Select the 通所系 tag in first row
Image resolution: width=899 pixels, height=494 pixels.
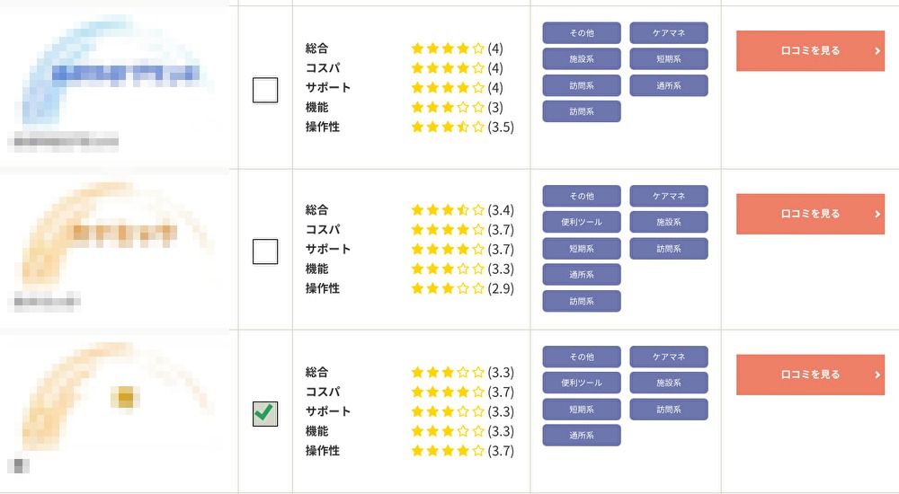coord(669,86)
